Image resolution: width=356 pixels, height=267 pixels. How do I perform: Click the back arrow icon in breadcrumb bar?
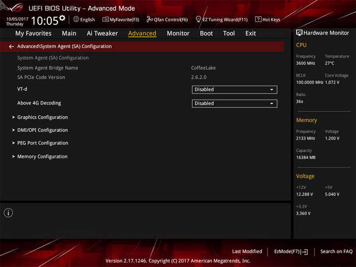click(x=11, y=46)
